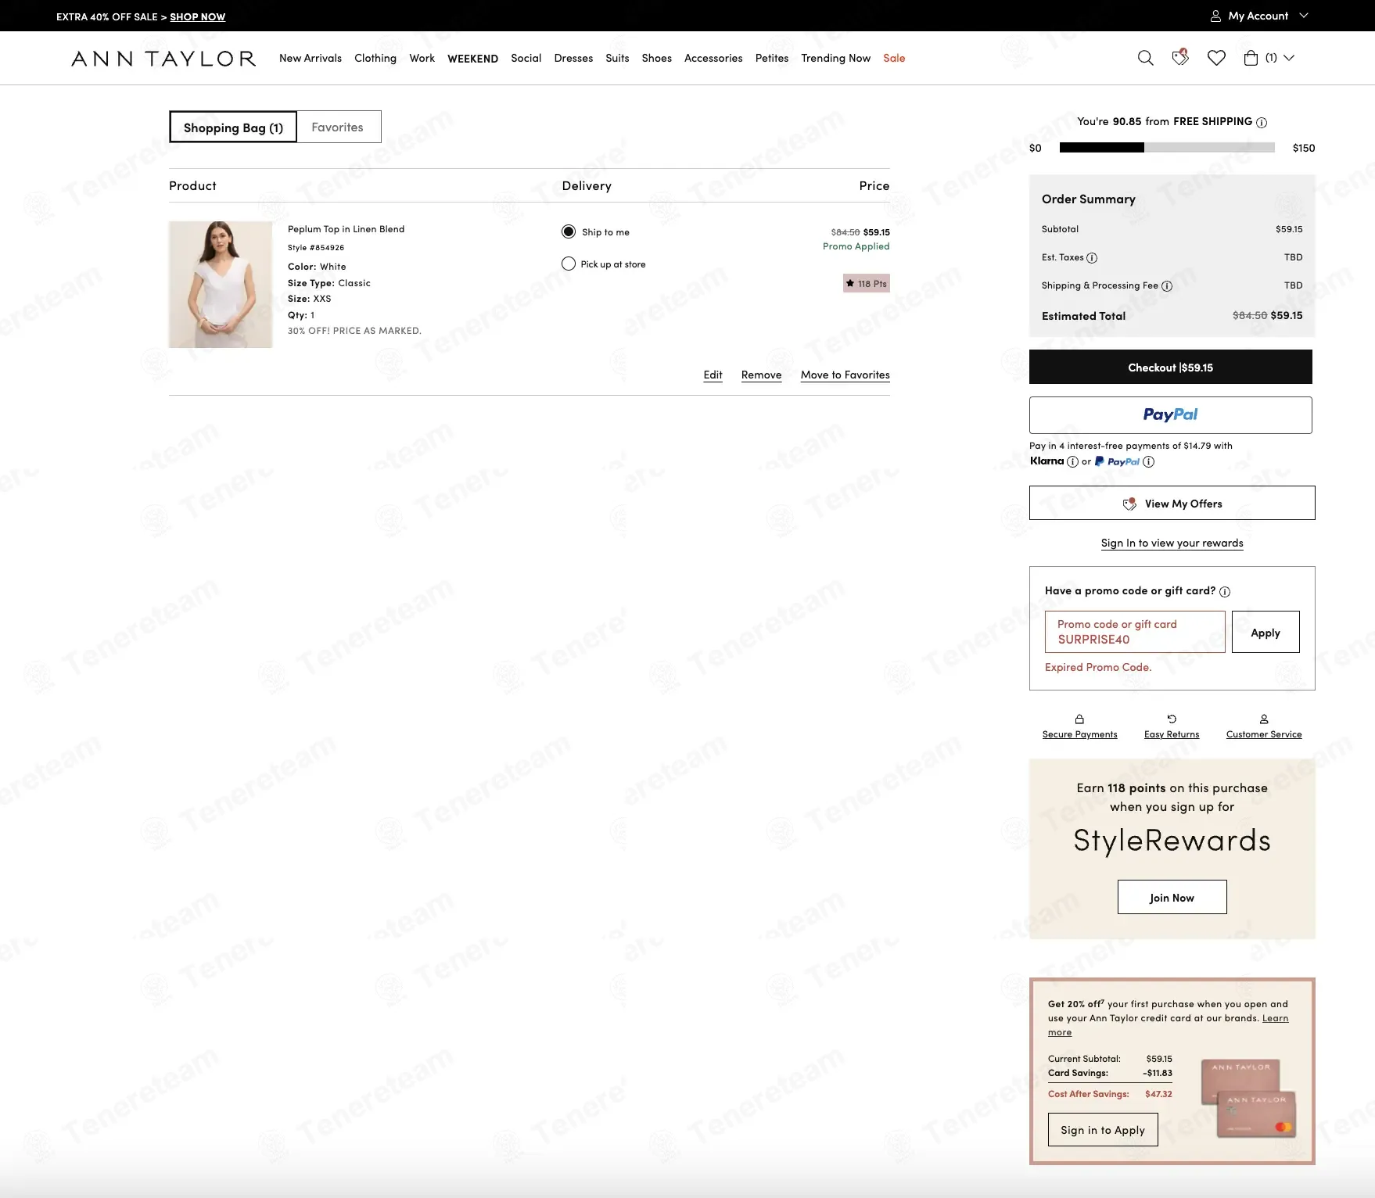
Task: Click the Ann Taylor logo
Action: 163,59
